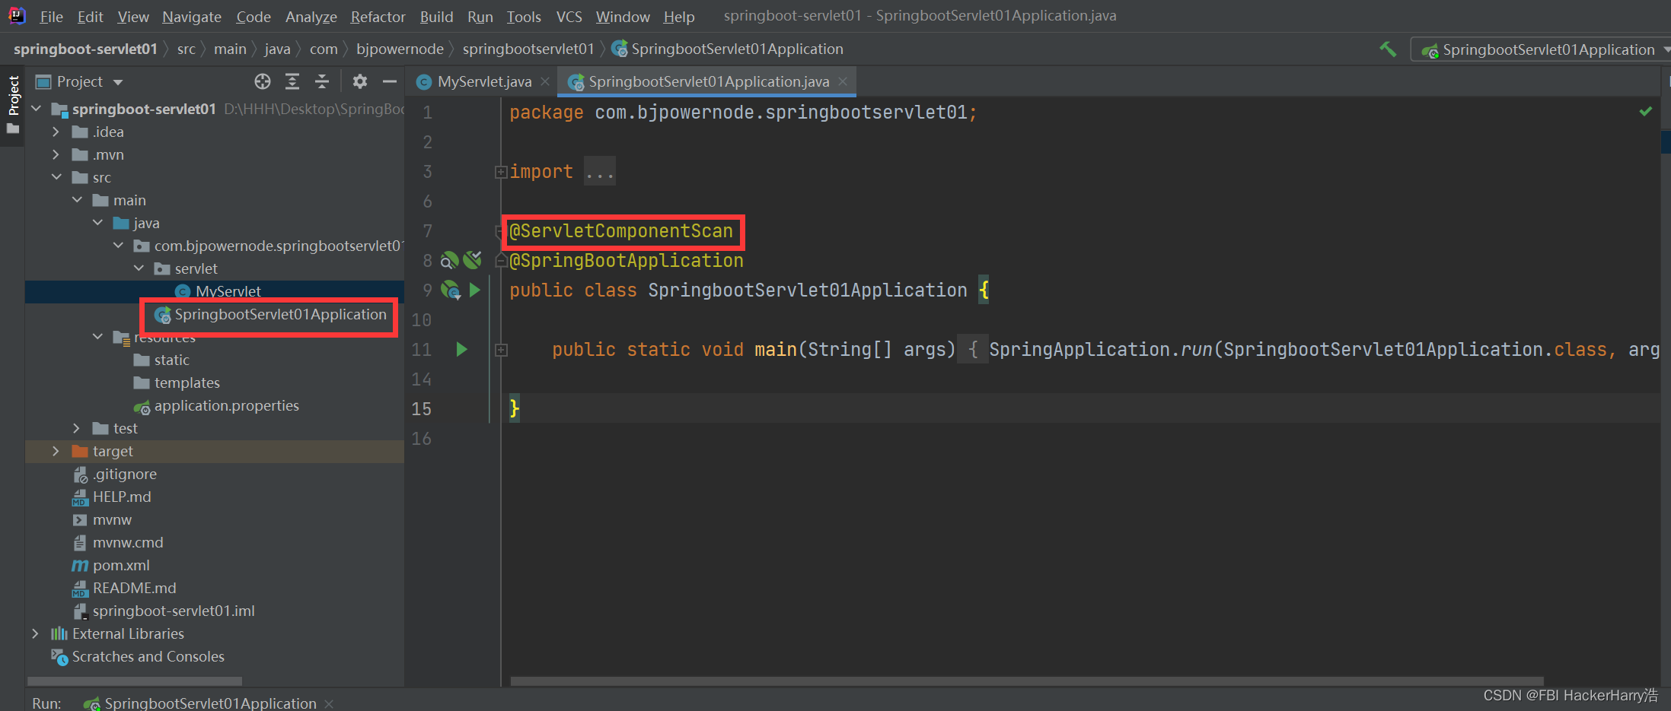1671x711 pixels.
Task: Open the Build menu
Action: point(436,16)
